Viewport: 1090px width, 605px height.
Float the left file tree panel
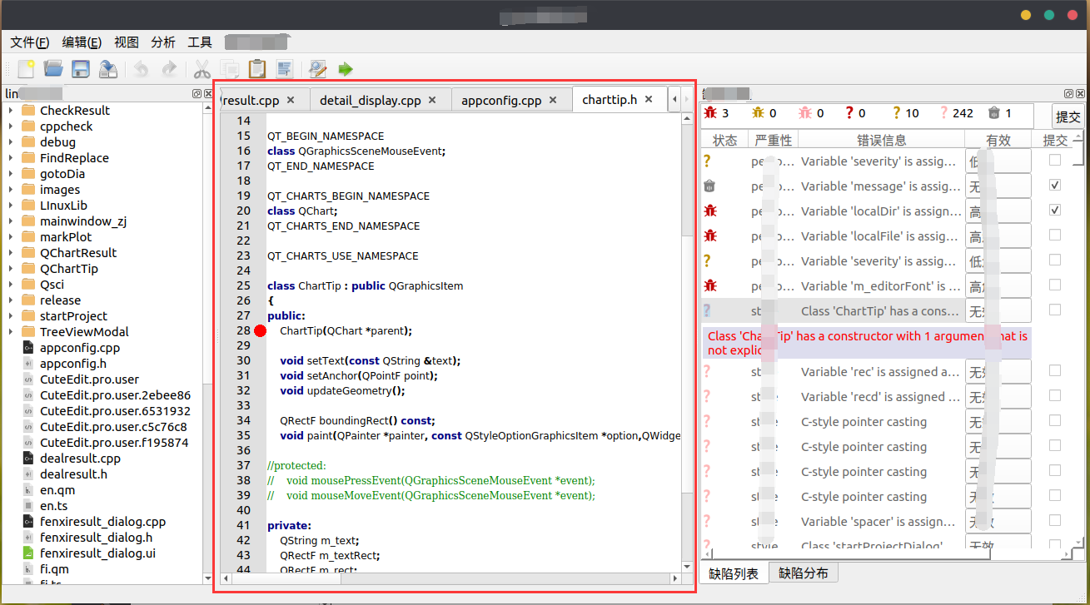click(x=197, y=94)
